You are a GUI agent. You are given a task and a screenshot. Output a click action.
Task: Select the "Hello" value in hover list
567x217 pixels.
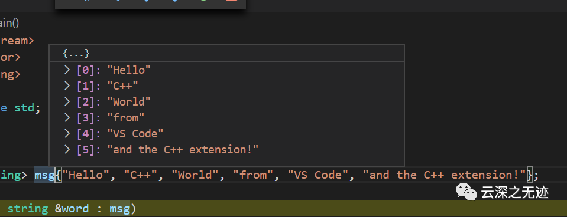[129, 70]
